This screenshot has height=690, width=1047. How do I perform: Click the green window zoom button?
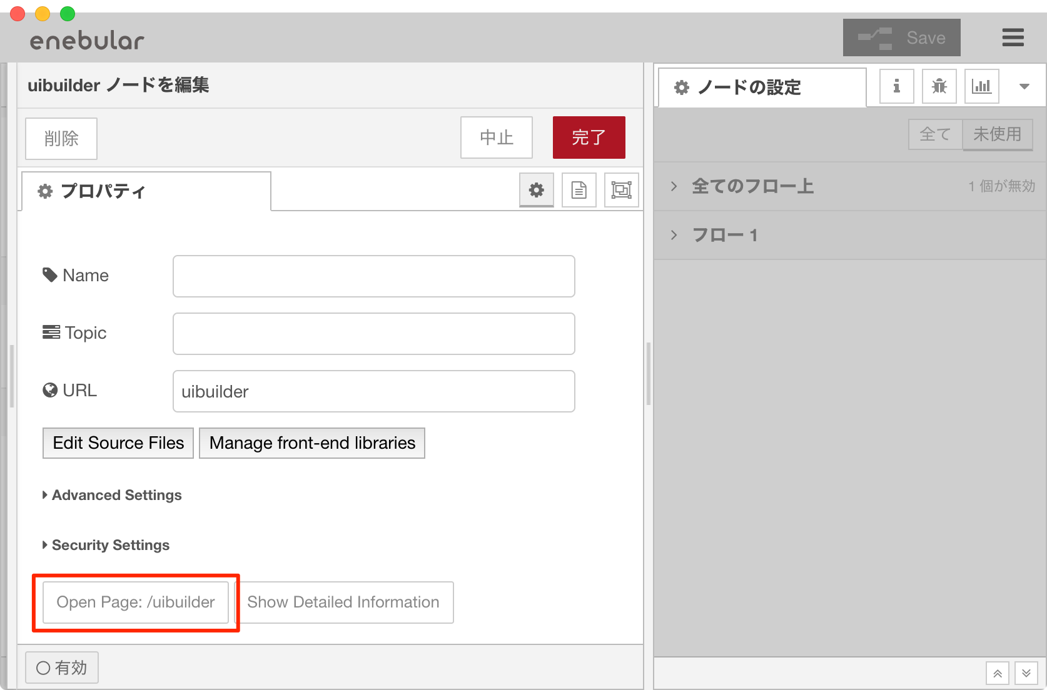tap(68, 14)
